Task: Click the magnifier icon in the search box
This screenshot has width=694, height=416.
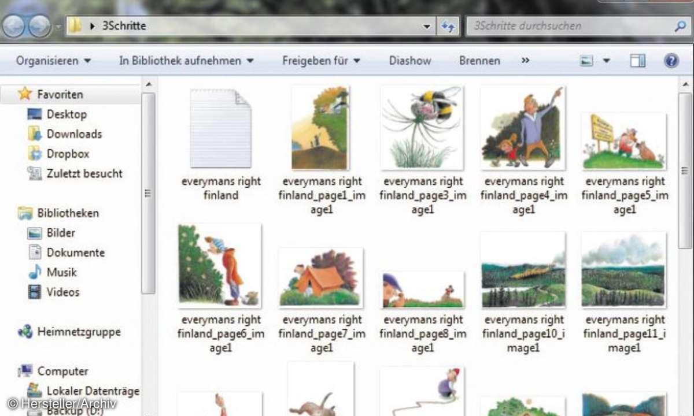Action: coord(680,26)
